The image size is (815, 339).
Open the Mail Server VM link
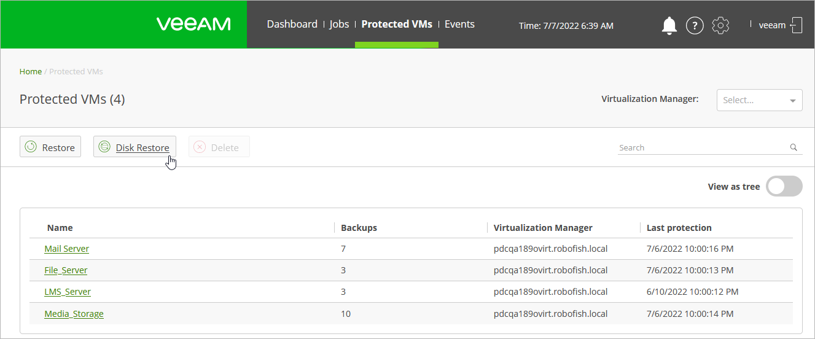tap(66, 249)
